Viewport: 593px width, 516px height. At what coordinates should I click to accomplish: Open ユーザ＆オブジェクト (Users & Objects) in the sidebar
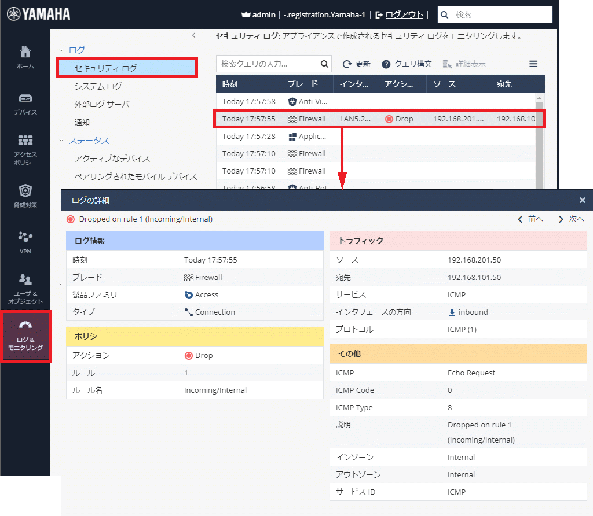25,288
